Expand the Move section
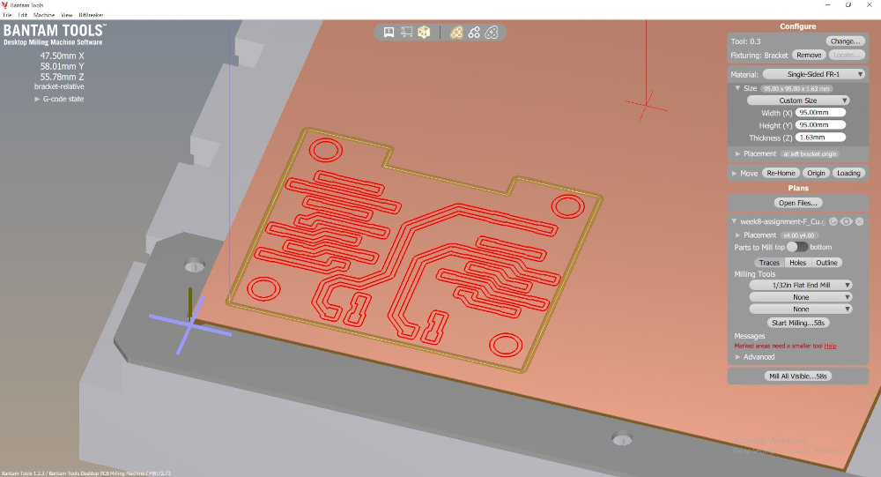 click(735, 173)
